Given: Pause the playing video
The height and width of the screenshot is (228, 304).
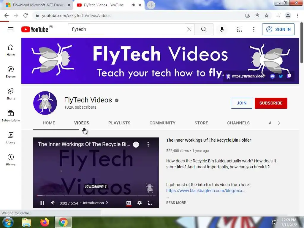Looking at the screenshot, I should [42, 203].
